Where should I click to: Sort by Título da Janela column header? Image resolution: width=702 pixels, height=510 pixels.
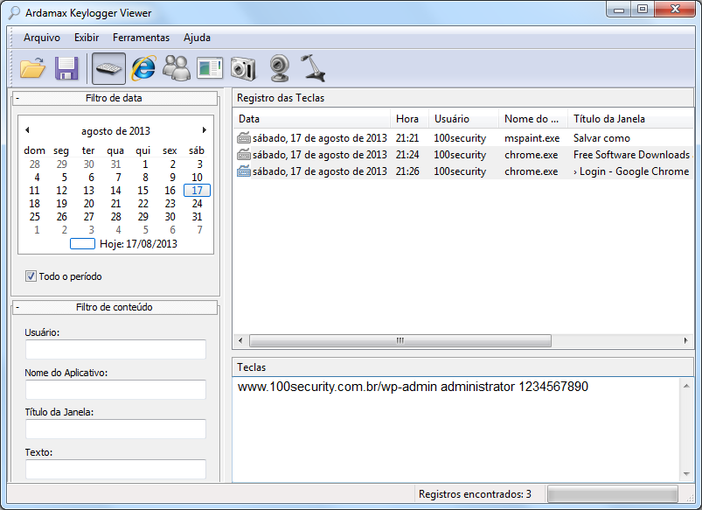click(630, 119)
